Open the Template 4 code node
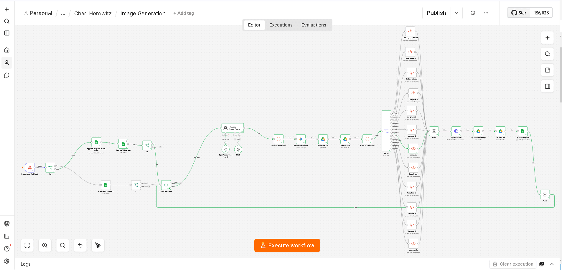 point(413,93)
